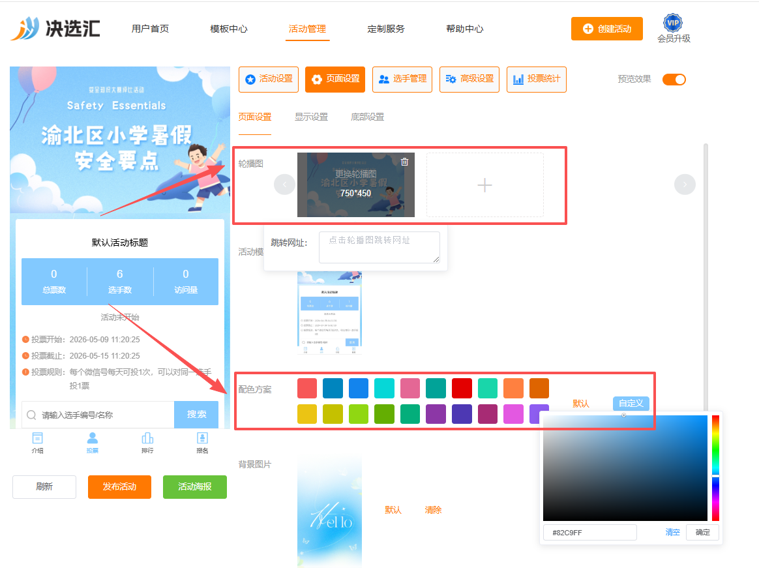Select the indigo color swatch
Screen dimensions: 759x579
[462, 414]
